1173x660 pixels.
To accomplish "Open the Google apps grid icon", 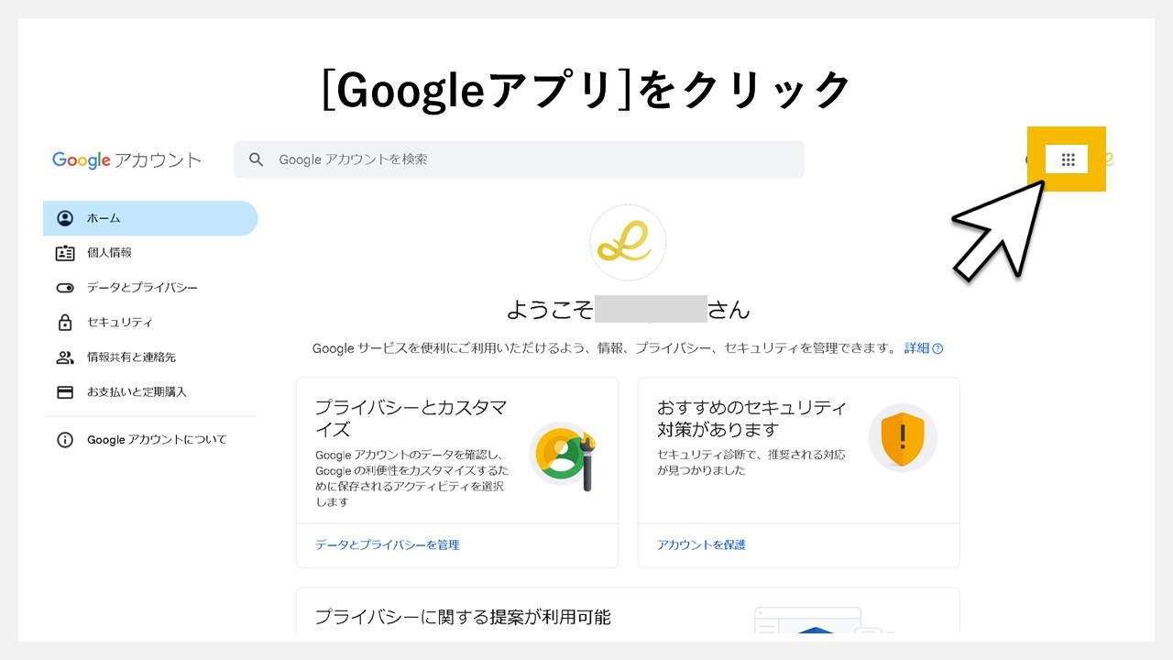I will point(1067,158).
